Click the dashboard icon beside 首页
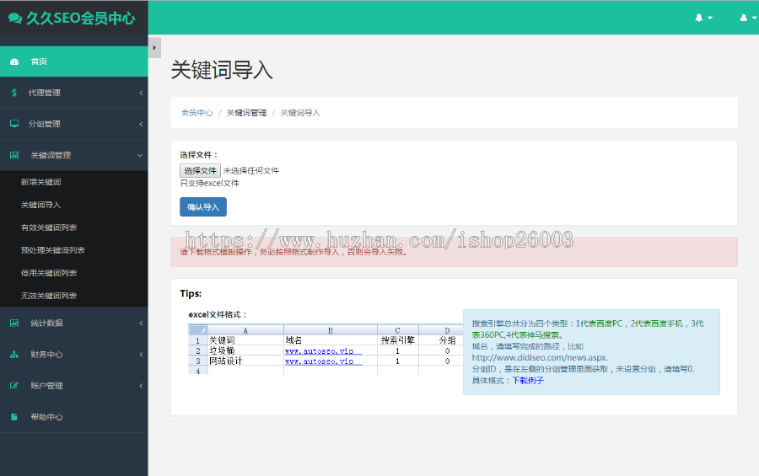759x476 pixels. (14, 62)
